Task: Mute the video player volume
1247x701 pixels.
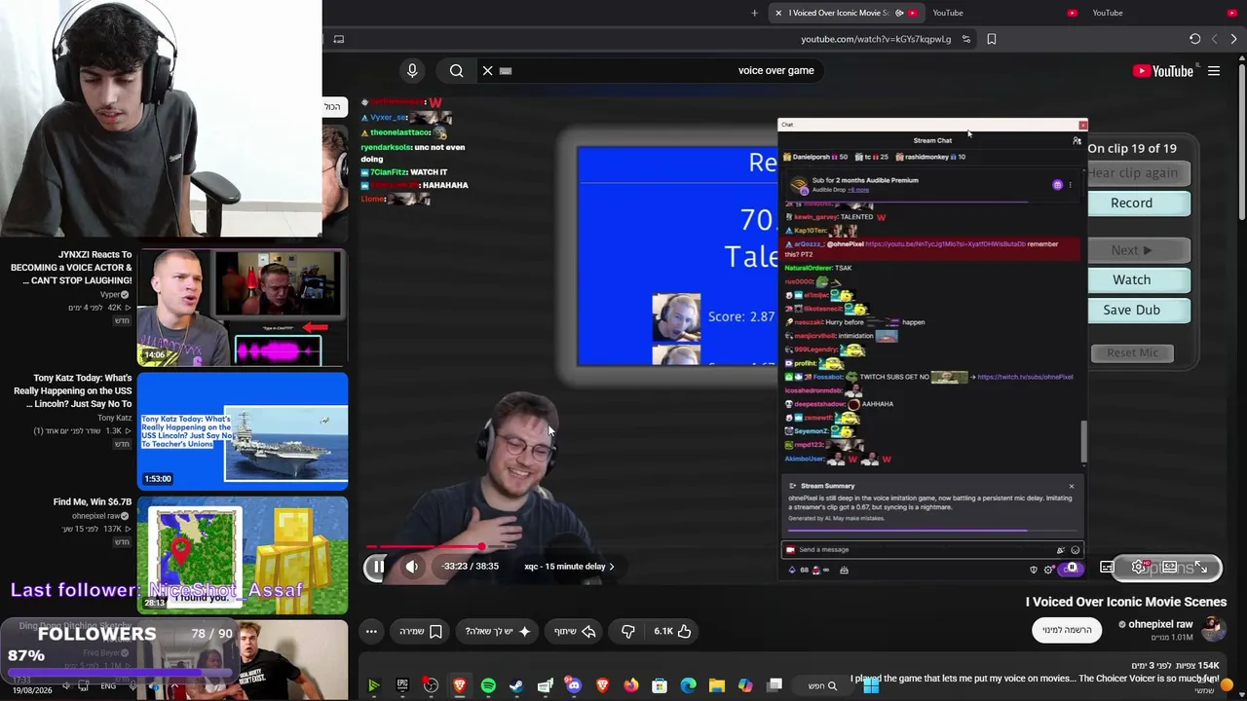Action: (x=412, y=567)
